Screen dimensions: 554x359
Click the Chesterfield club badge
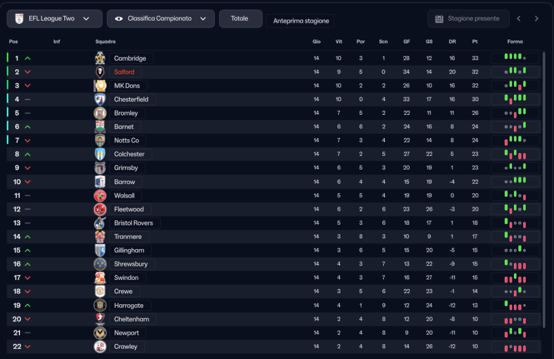tap(100, 100)
